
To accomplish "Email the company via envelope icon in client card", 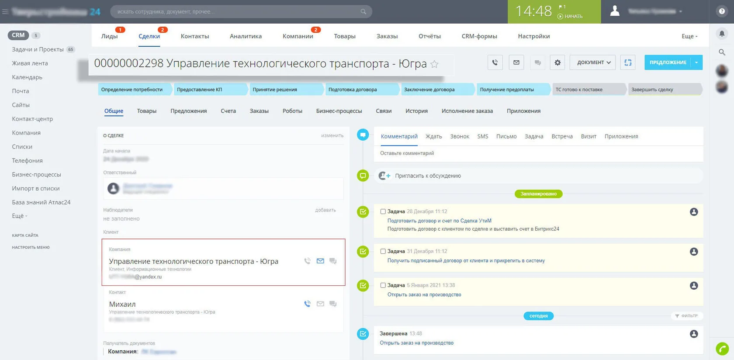I will (x=320, y=261).
